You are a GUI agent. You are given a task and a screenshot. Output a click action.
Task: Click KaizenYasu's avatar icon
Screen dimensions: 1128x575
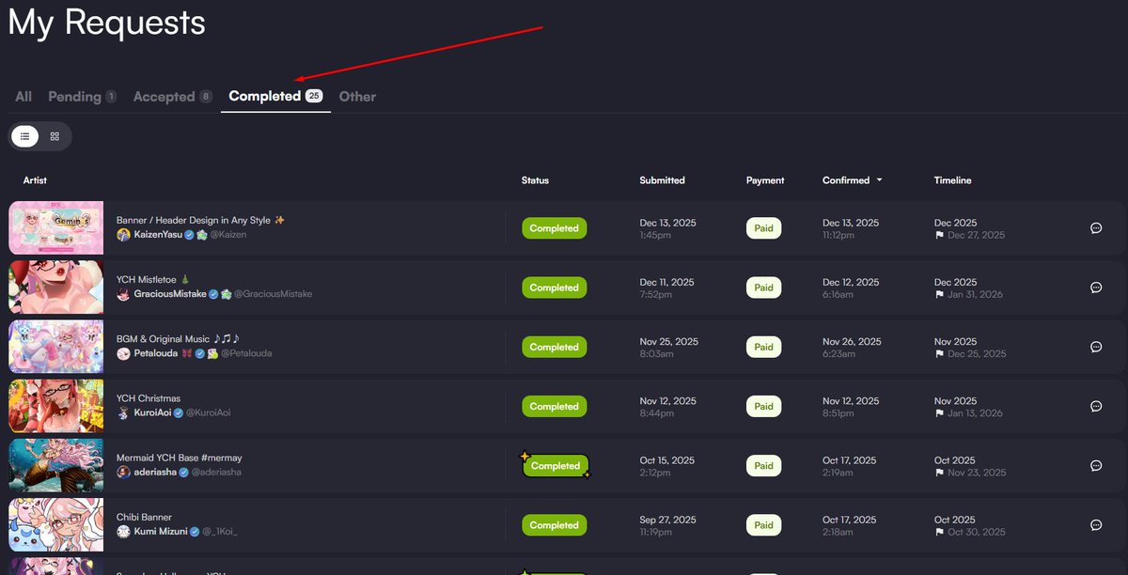pyautogui.click(x=123, y=234)
